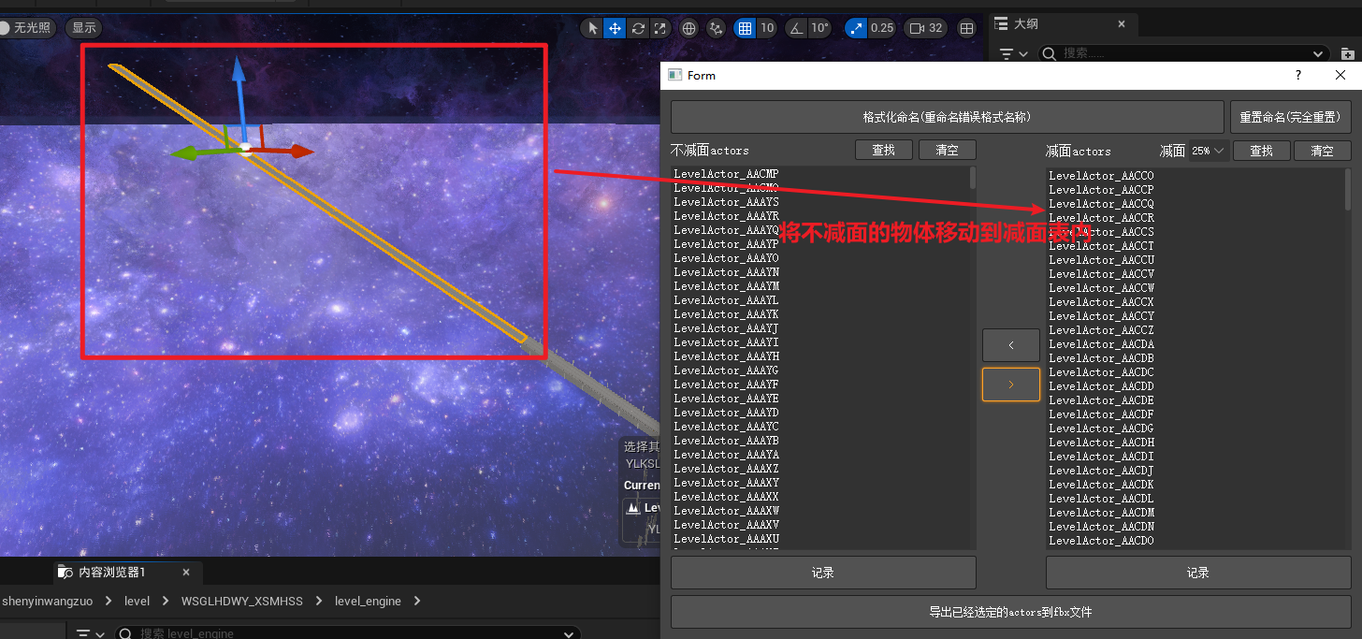Screen dimensions: 1362x639
Task: Expand the outliner filter dropdown
Action: (x=1013, y=54)
